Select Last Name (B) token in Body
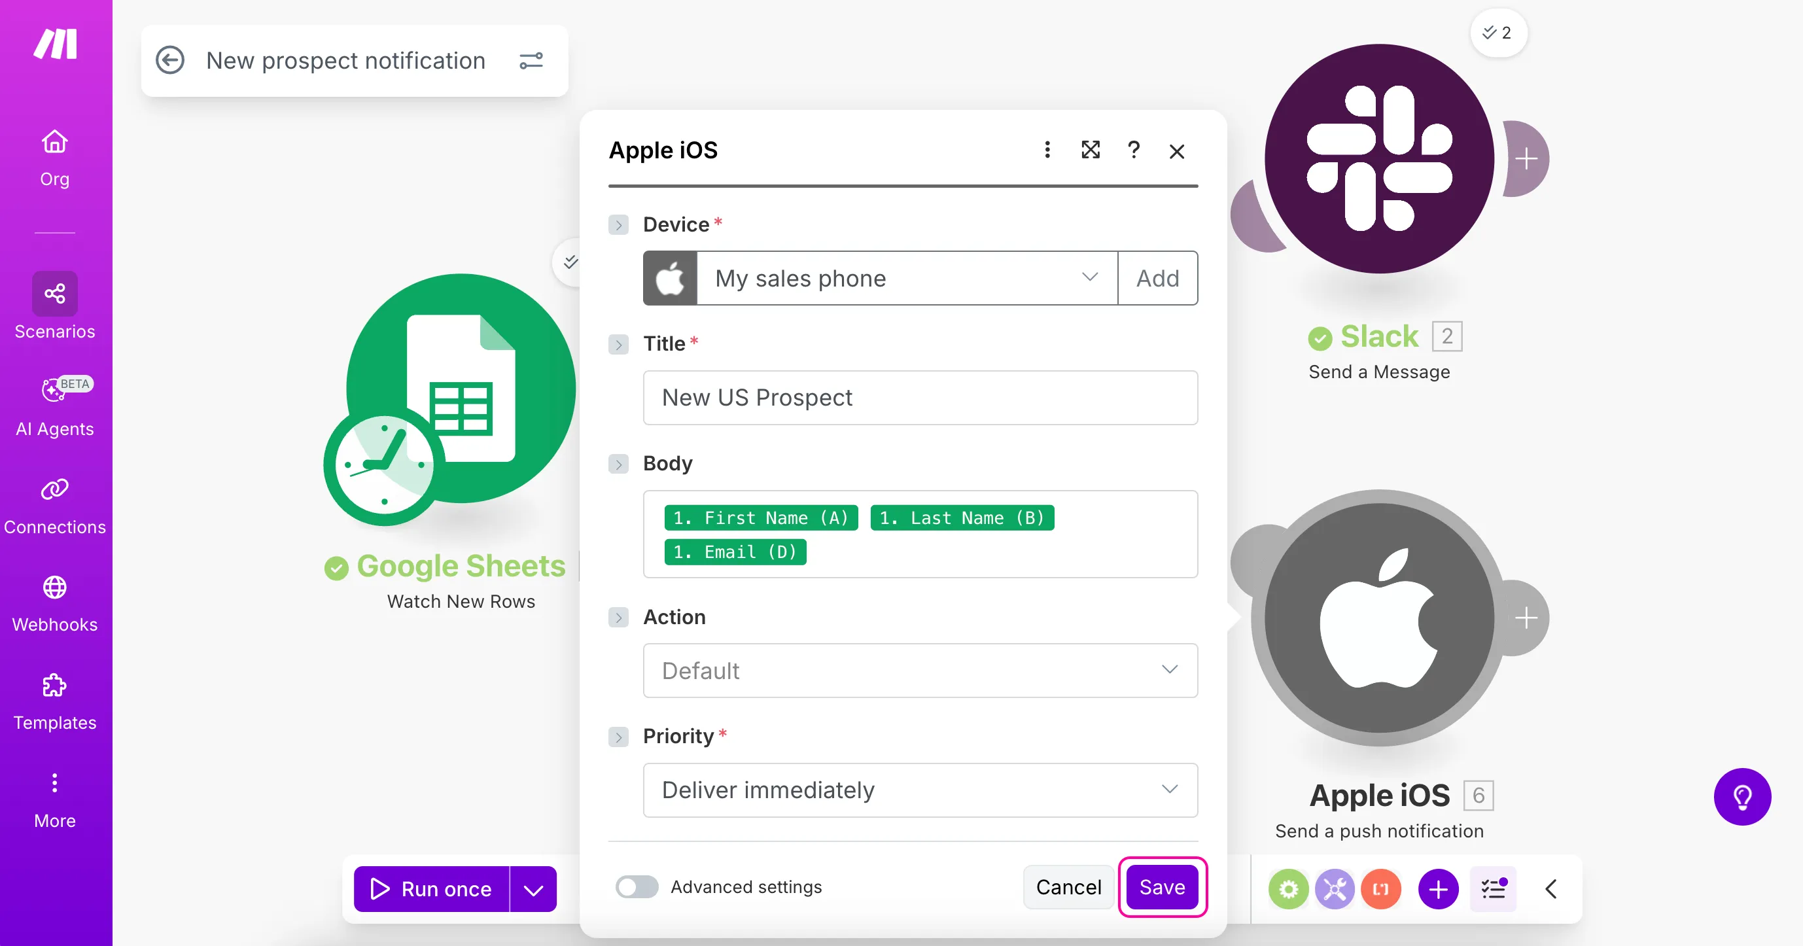The height and width of the screenshot is (946, 1803). pos(962,517)
